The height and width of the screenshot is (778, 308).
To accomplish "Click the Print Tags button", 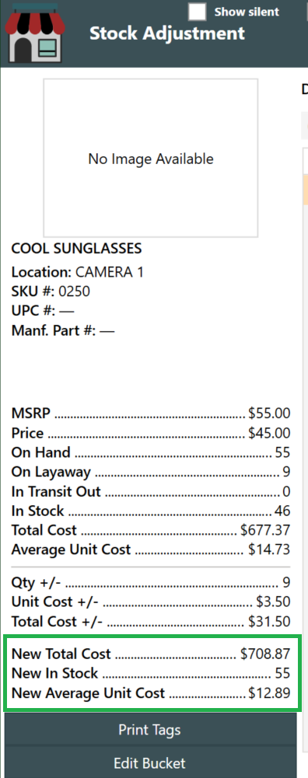I will (x=149, y=730).
